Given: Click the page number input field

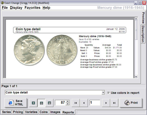Looking at the screenshot, I should pos(95,103).
